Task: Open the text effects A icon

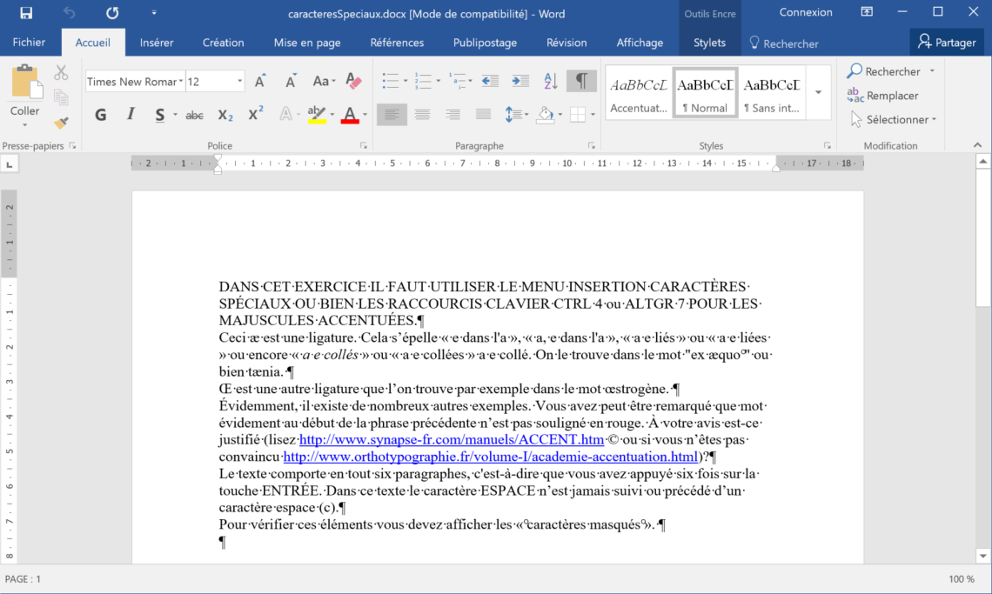Action: click(286, 115)
